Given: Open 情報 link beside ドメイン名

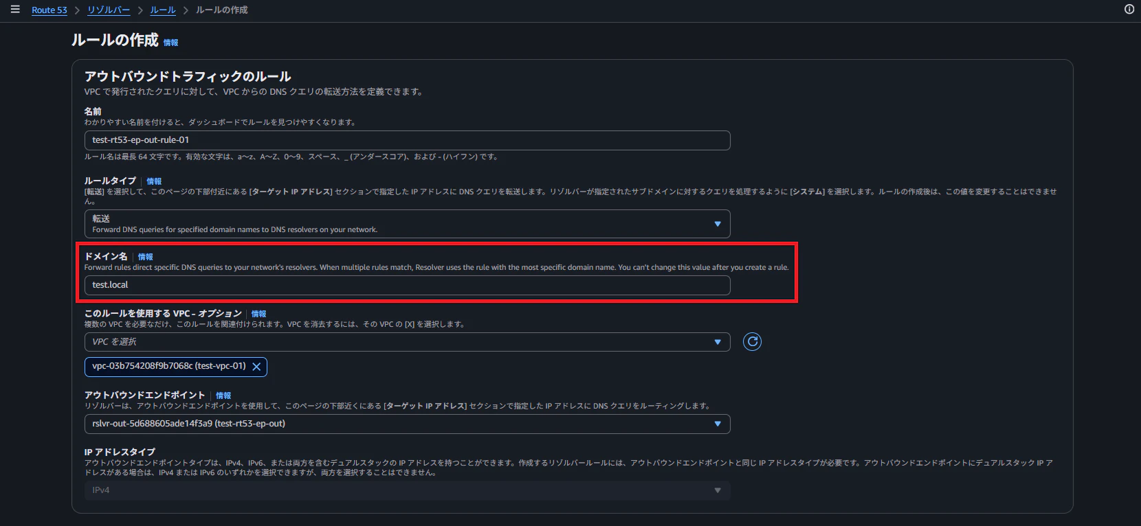Looking at the screenshot, I should point(145,257).
